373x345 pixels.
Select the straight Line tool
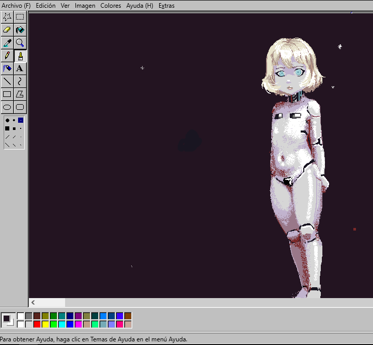(x=7, y=81)
